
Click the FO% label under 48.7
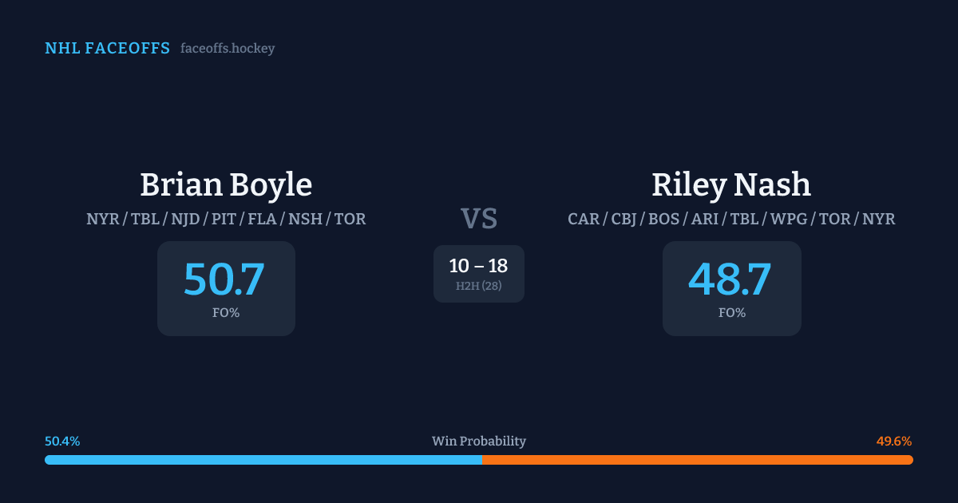click(732, 313)
